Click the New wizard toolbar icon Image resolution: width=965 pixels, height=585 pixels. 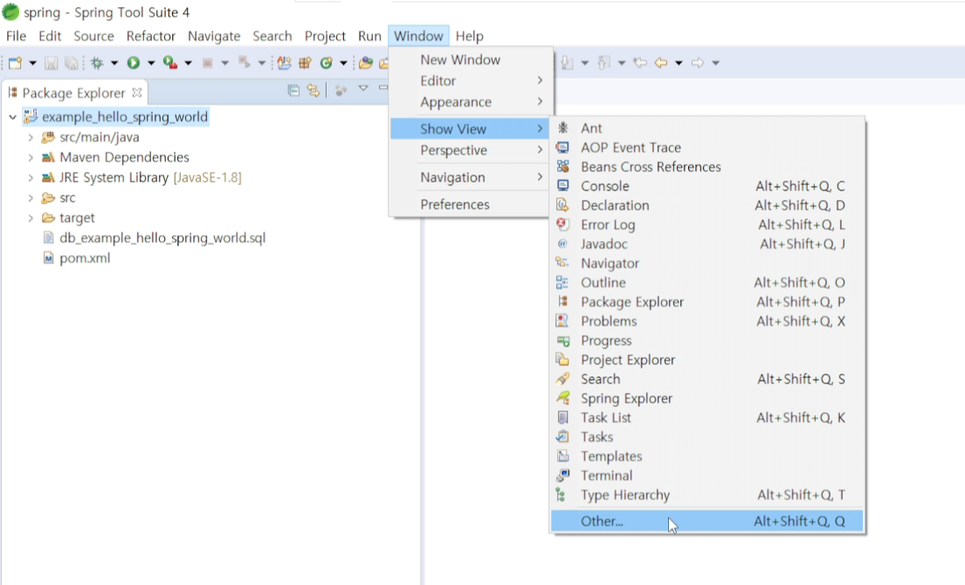[x=16, y=63]
